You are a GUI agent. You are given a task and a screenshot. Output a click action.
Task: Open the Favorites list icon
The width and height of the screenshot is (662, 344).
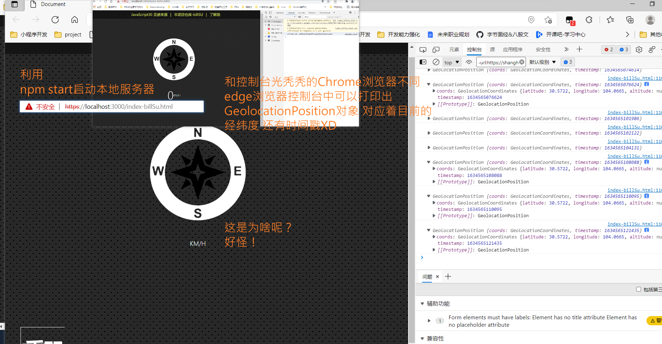(x=610, y=20)
